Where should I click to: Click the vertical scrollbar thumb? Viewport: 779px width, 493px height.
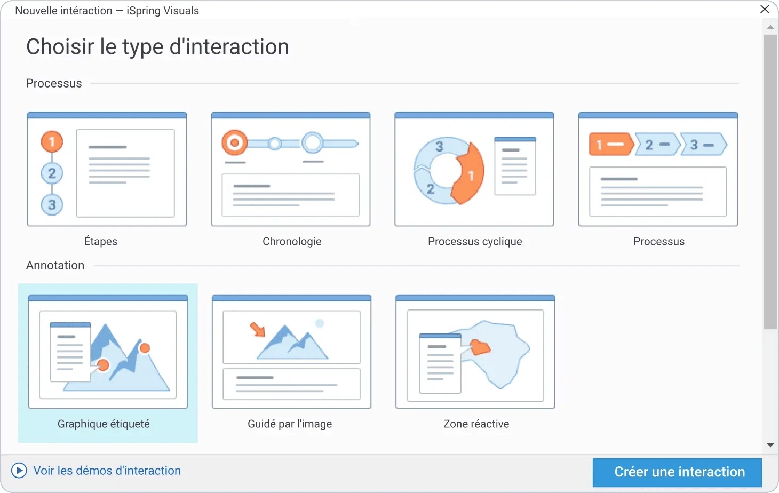770,182
